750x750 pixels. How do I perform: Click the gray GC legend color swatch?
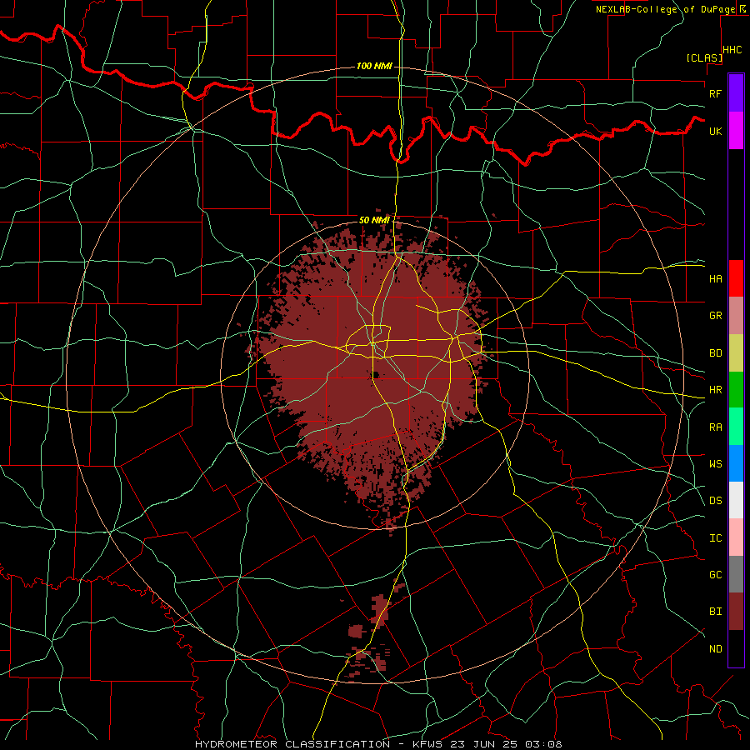[736, 574]
